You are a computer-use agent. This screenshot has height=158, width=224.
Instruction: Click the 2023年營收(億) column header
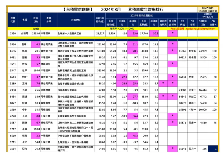(x=100, y=20)
